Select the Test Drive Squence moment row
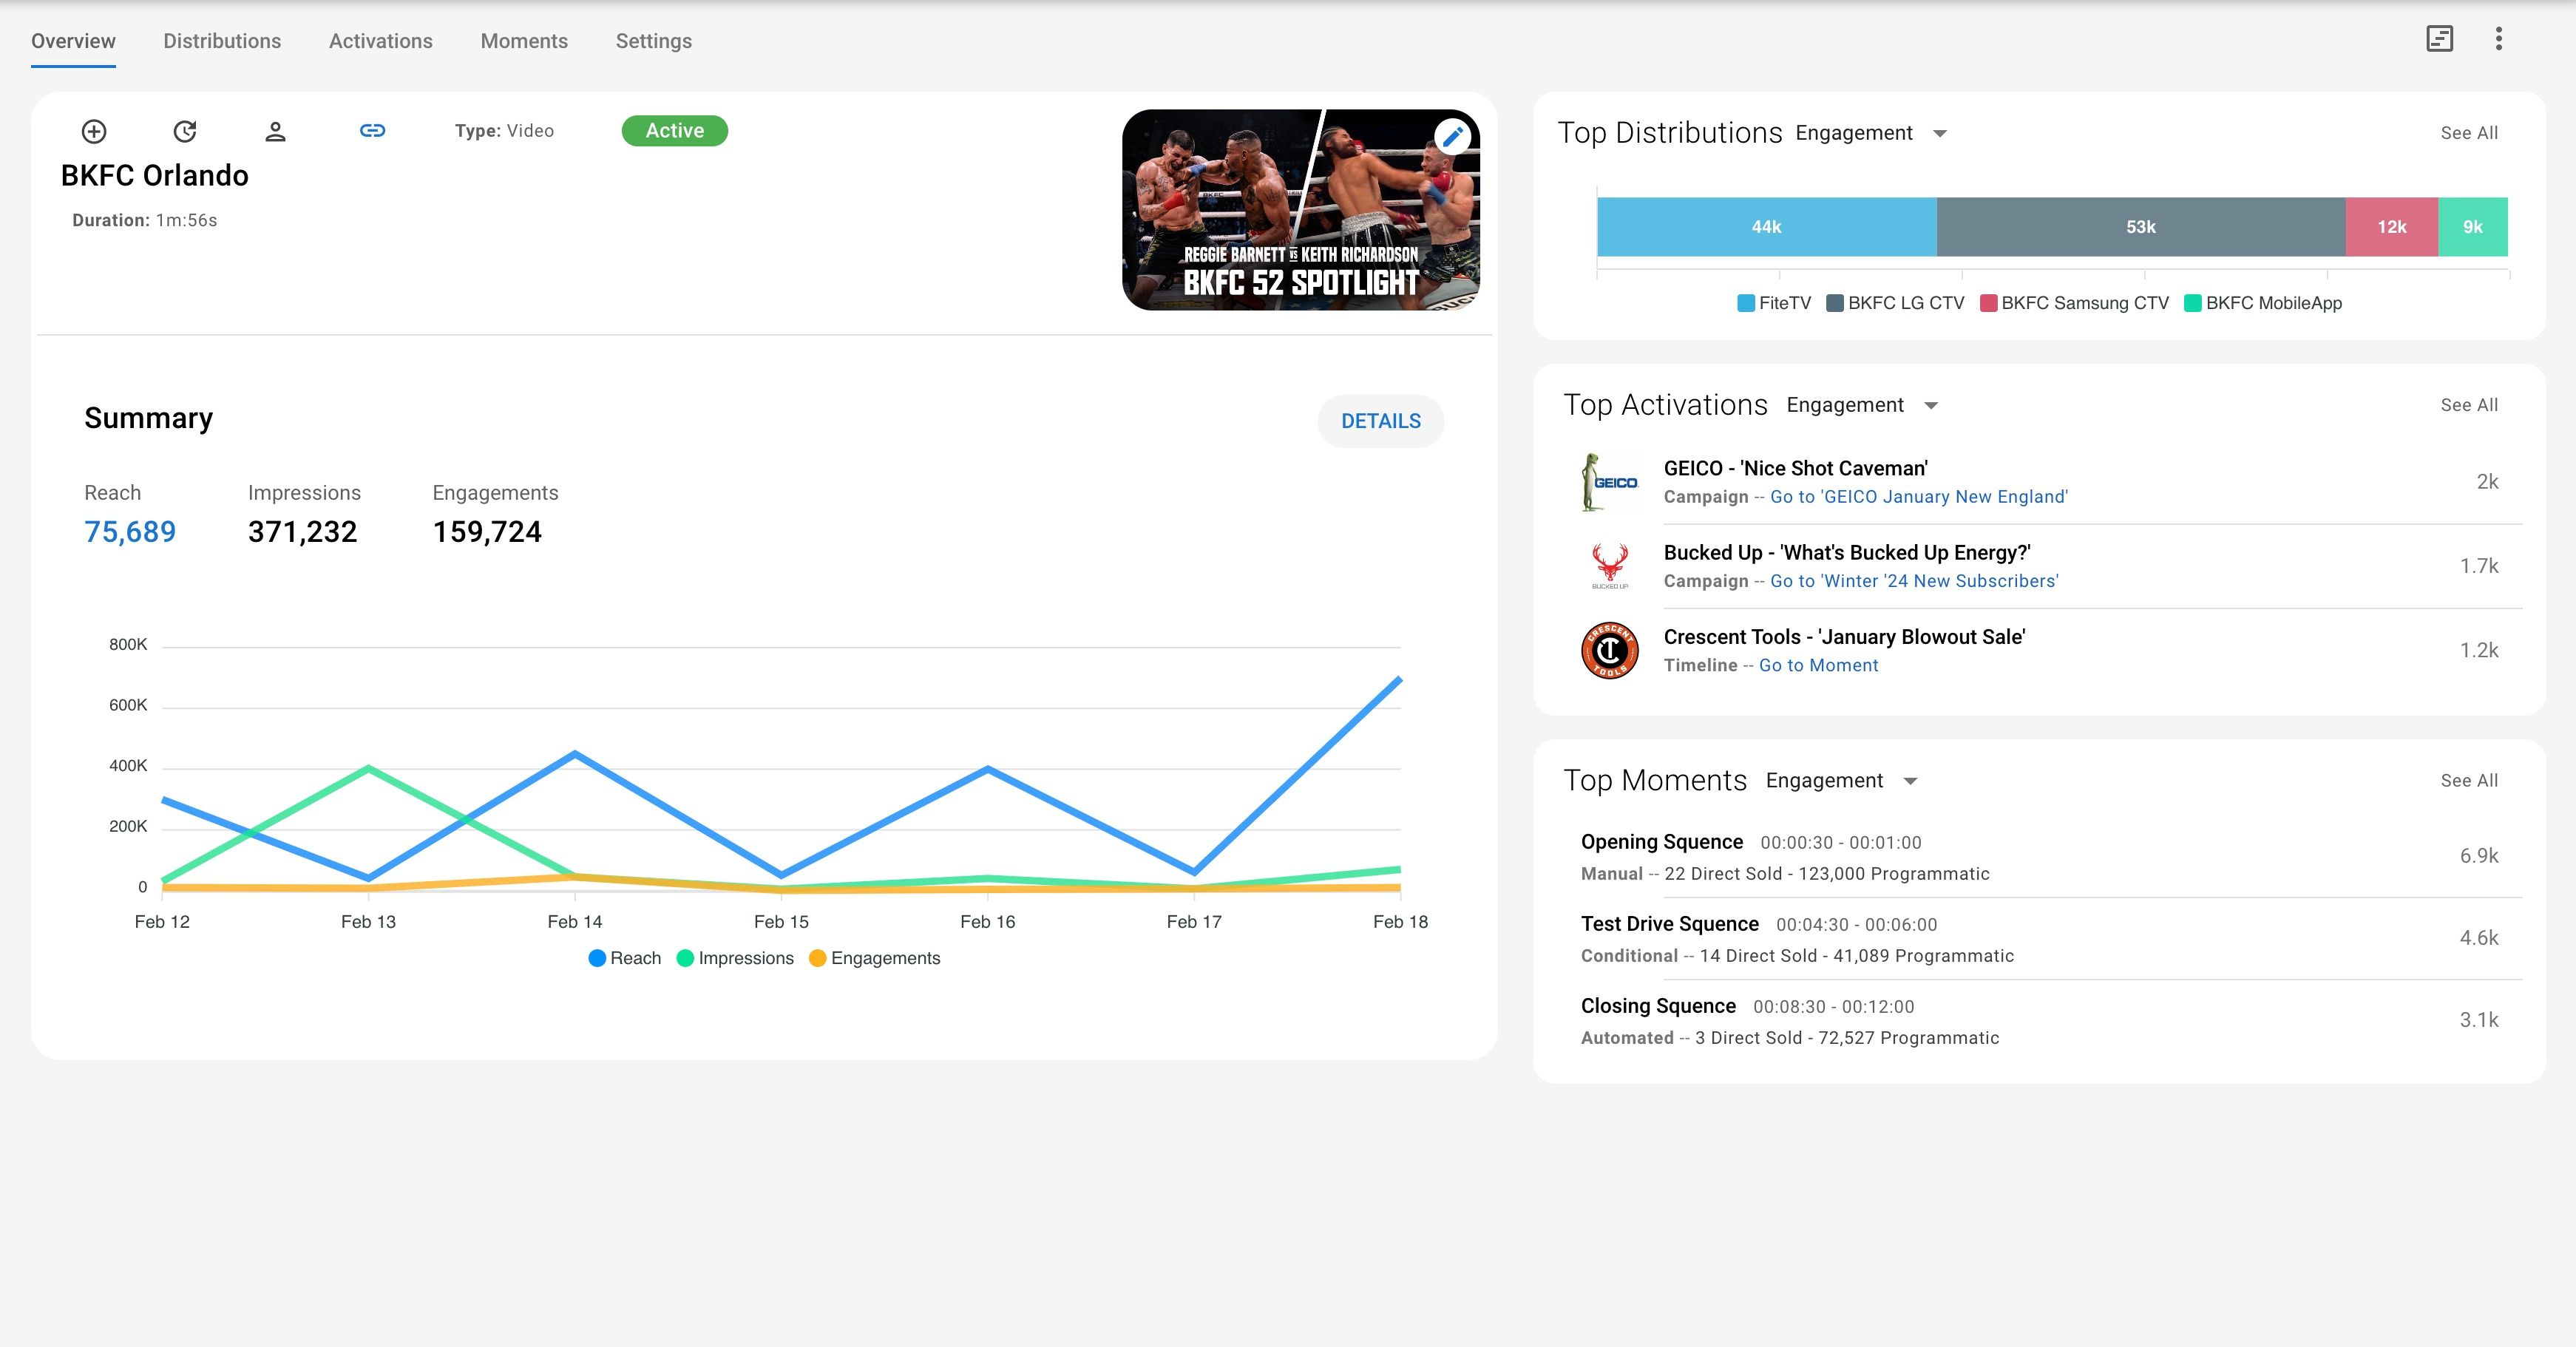2576x1347 pixels. coord(2040,939)
